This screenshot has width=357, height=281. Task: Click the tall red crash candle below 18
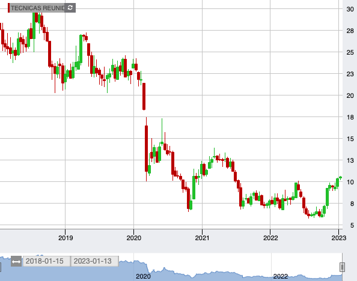[x=146, y=148]
